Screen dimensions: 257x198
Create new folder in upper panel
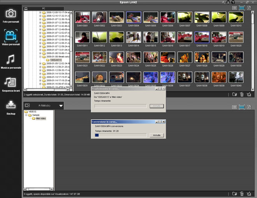click(x=234, y=94)
